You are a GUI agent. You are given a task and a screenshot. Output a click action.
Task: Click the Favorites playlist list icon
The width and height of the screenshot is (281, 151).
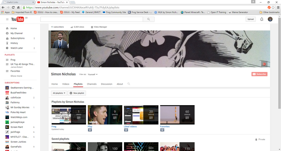point(7,71)
